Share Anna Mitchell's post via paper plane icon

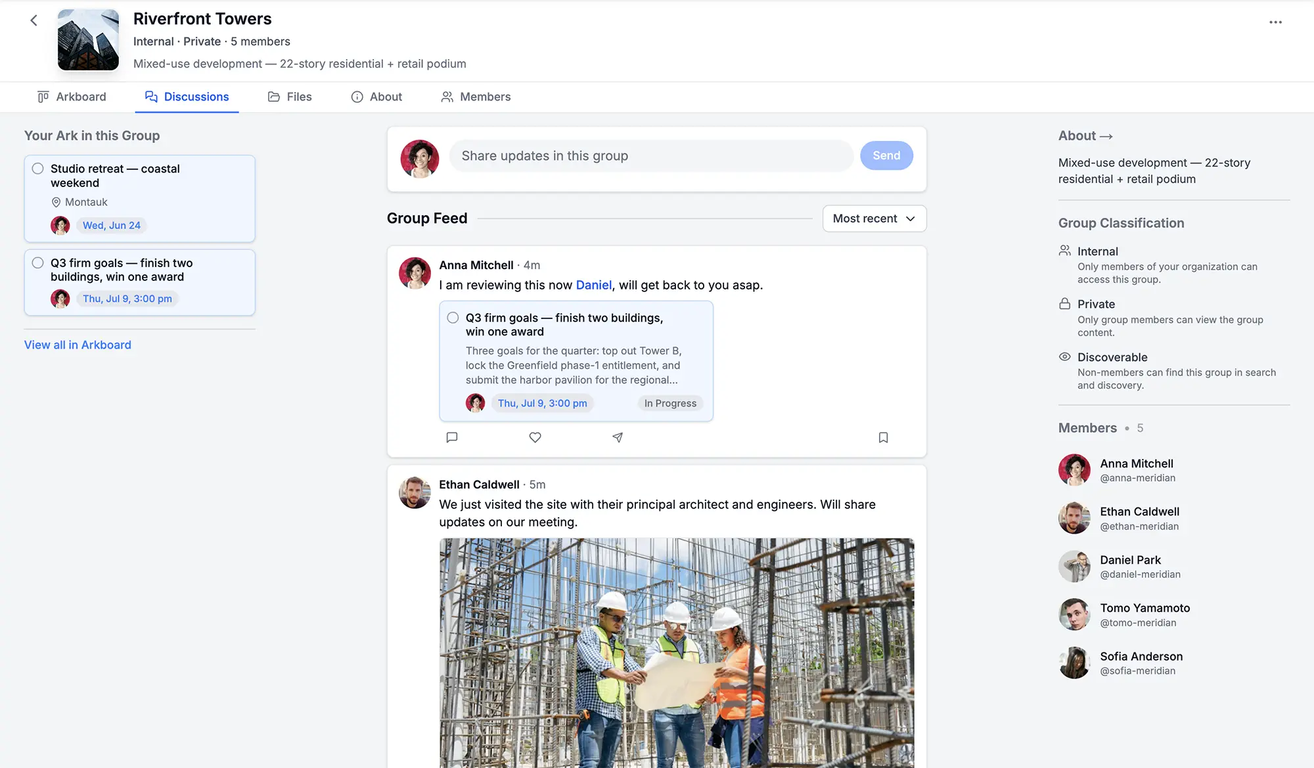pyautogui.click(x=618, y=438)
